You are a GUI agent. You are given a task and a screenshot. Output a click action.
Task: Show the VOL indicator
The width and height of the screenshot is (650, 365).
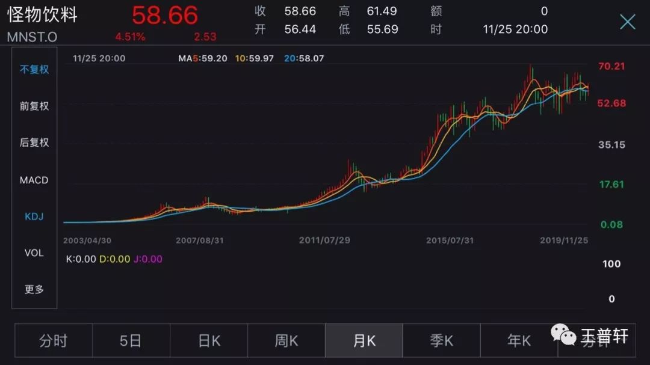pos(34,253)
